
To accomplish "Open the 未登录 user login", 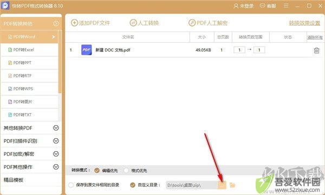I will point(244,6).
